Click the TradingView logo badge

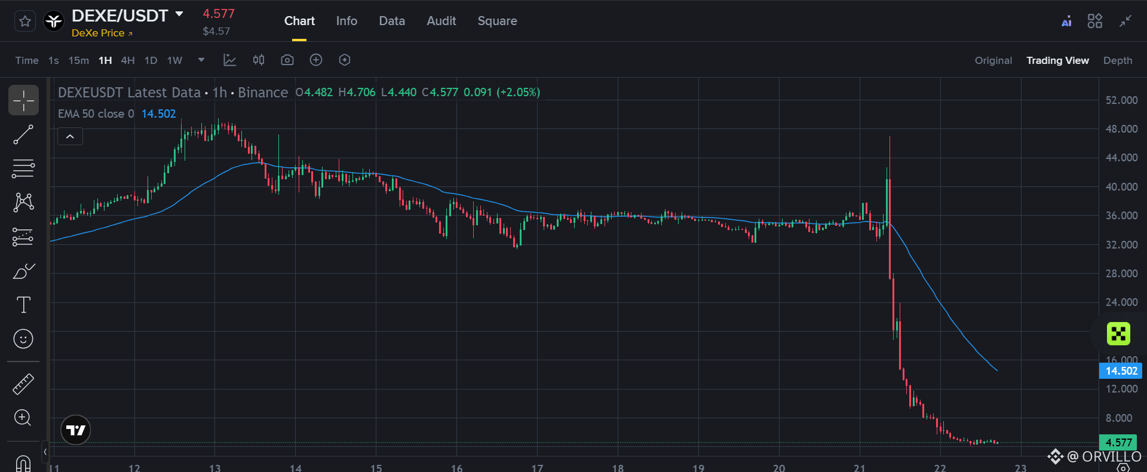(76, 430)
